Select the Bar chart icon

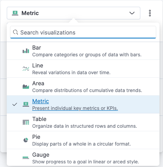point(26,51)
